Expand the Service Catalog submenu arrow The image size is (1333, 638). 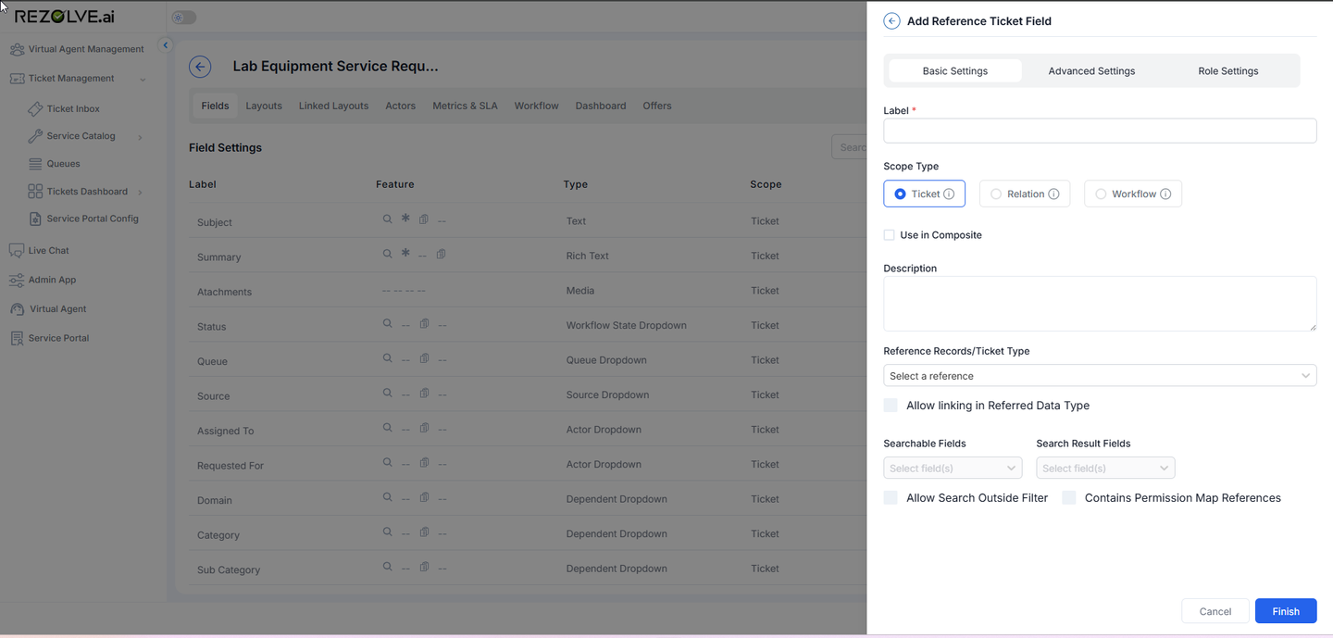tap(140, 137)
